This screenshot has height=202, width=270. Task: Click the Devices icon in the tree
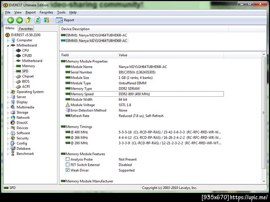pos(13,128)
